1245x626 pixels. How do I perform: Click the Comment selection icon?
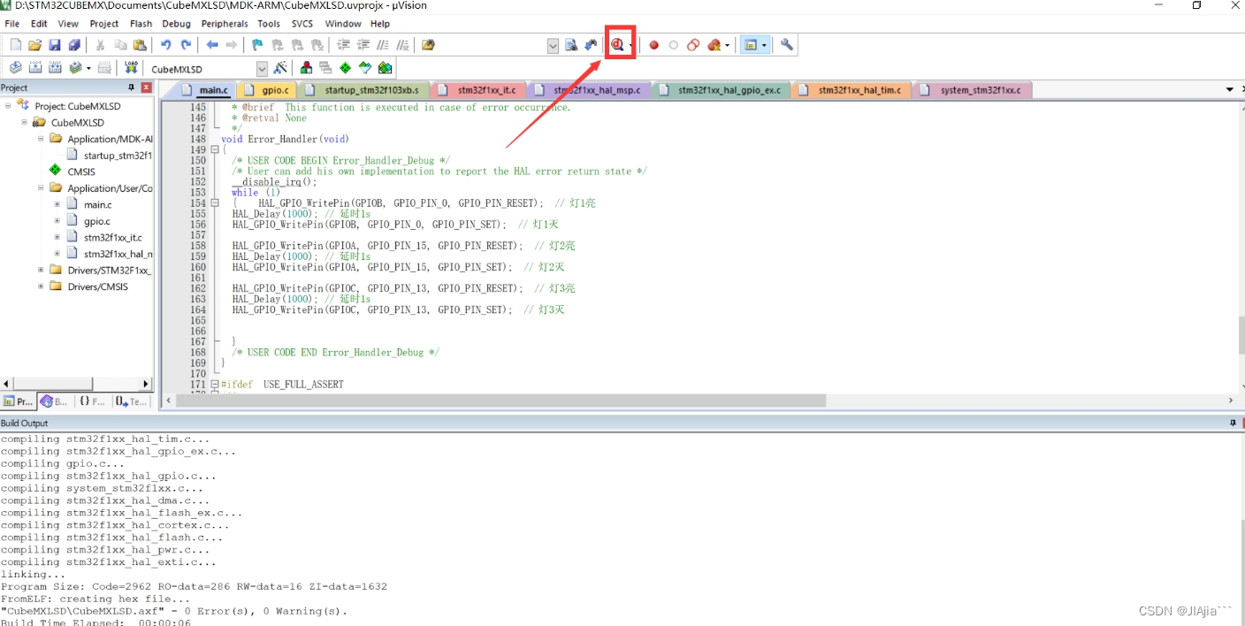[383, 45]
